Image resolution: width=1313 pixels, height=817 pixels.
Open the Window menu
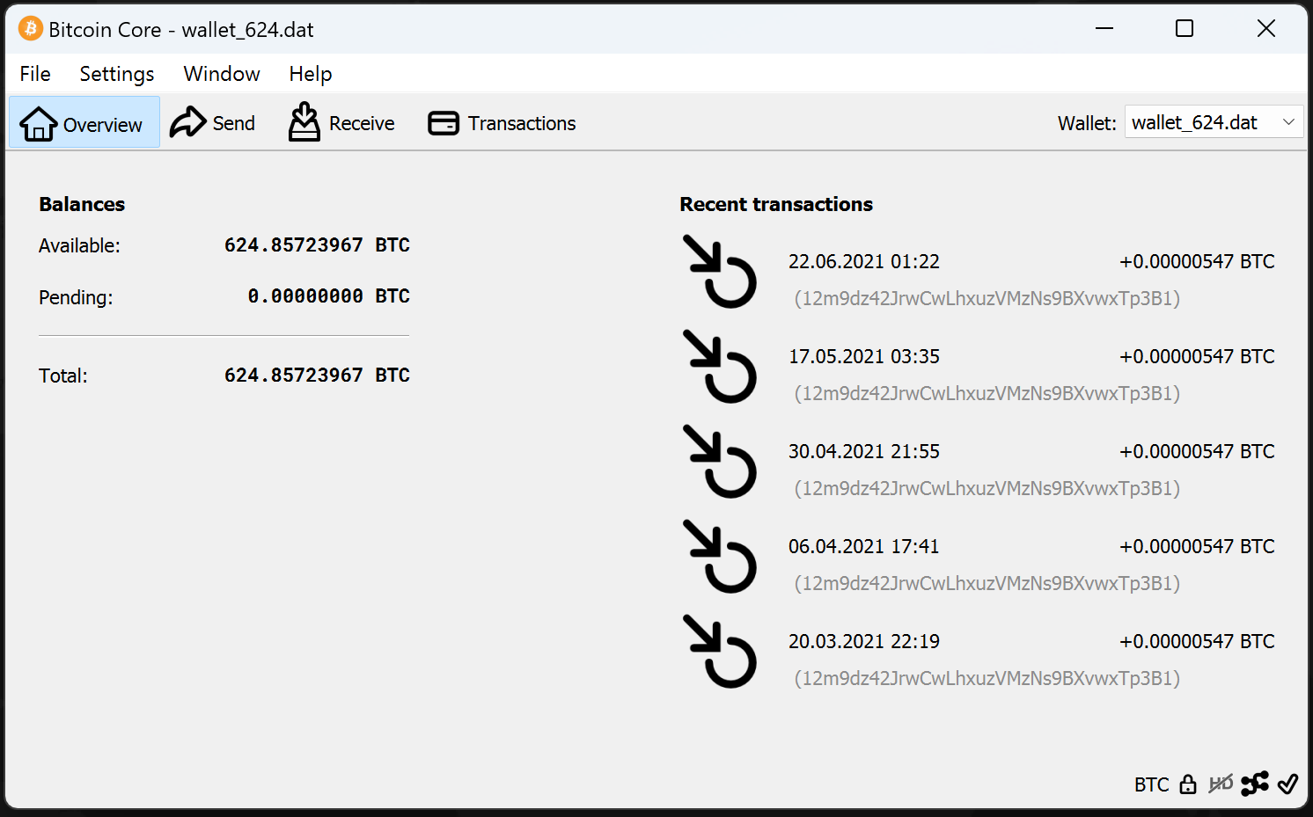point(222,74)
